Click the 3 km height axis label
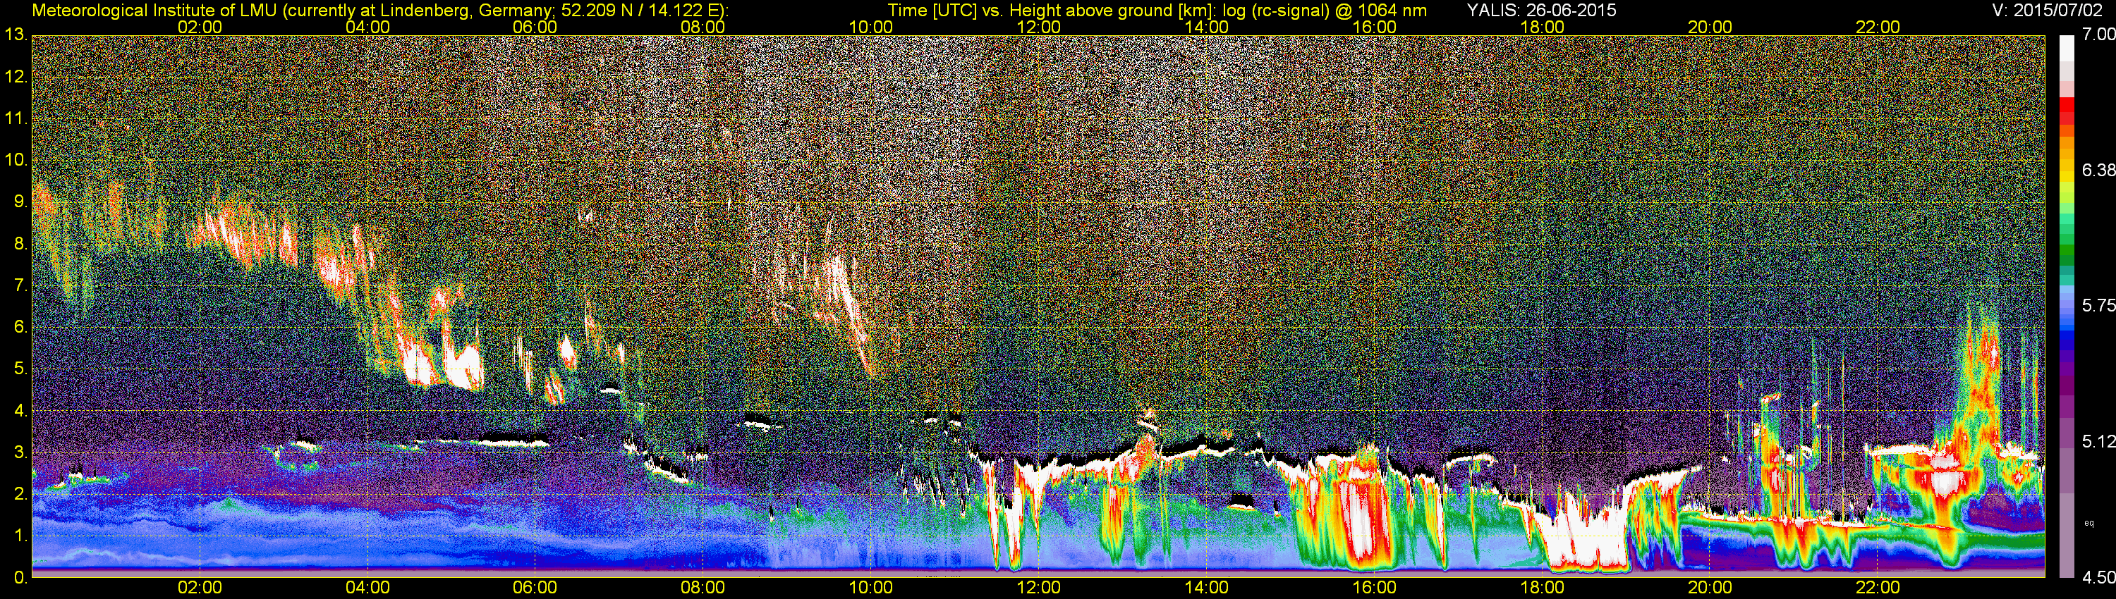This screenshot has width=2116, height=599. click(20, 453)
